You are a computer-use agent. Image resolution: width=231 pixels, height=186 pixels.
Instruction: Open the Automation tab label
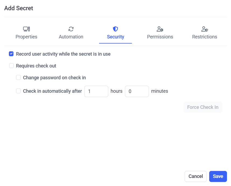pos(71,37)
